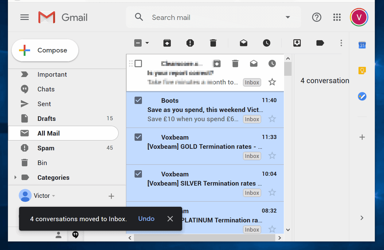Report selected emails as spam

tap(190, 43)
